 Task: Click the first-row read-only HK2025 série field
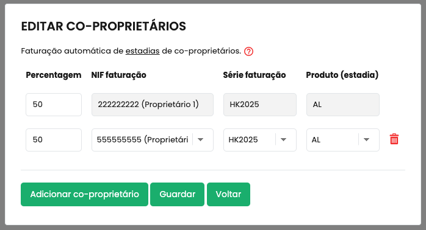click(x=260, y=105)
